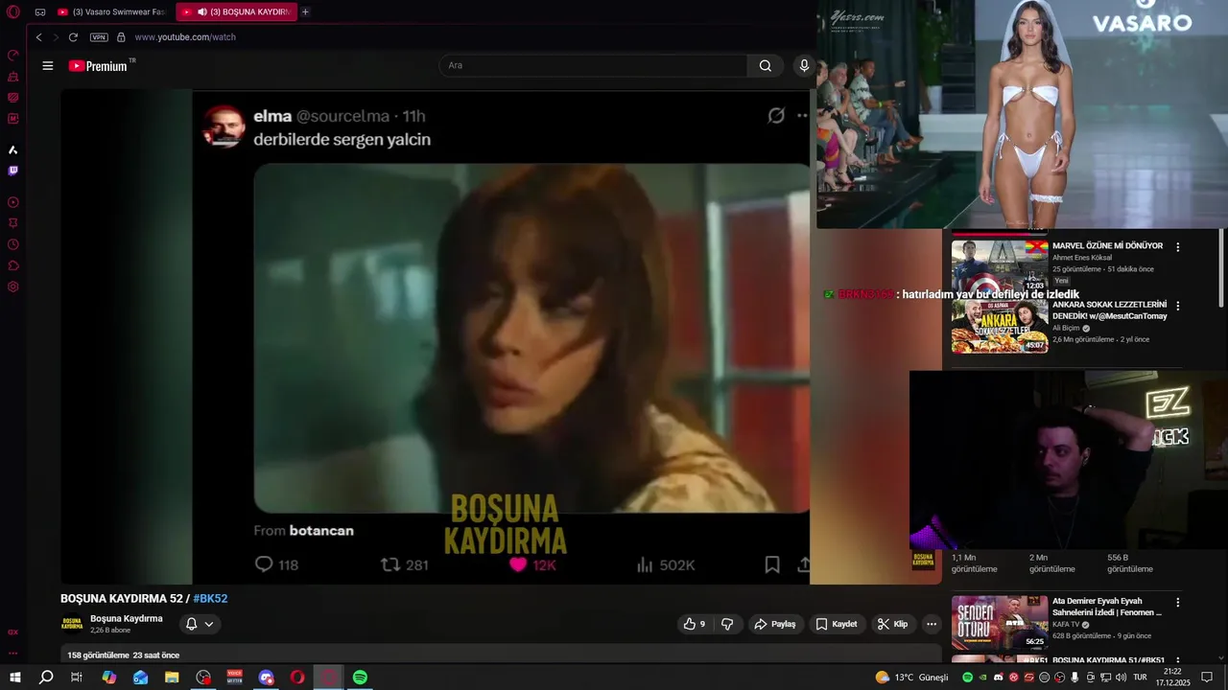Open more actions menu beside Klip
The height and width of the screenshot is (690, 1228).
click(x=931, y=624)
